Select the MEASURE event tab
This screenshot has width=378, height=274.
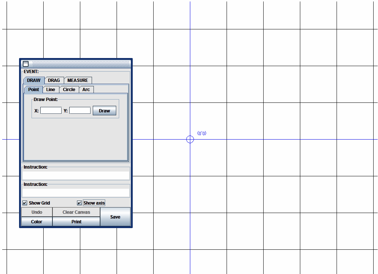(78, 80)
